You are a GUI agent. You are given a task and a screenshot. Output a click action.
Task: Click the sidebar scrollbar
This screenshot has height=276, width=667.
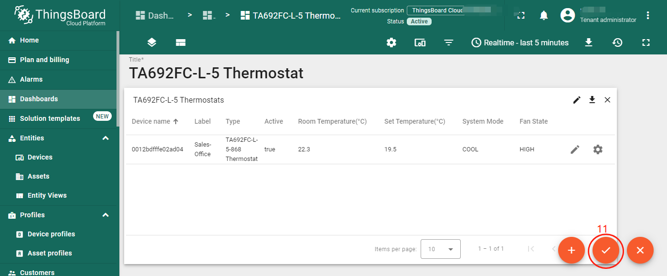pyautogui.click(x=118, y=79)
